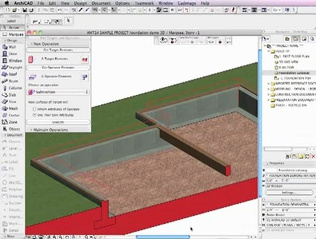Collapse the Design toolbox group
The height and width of the screenshot is (239, 316).
(5, 40)
